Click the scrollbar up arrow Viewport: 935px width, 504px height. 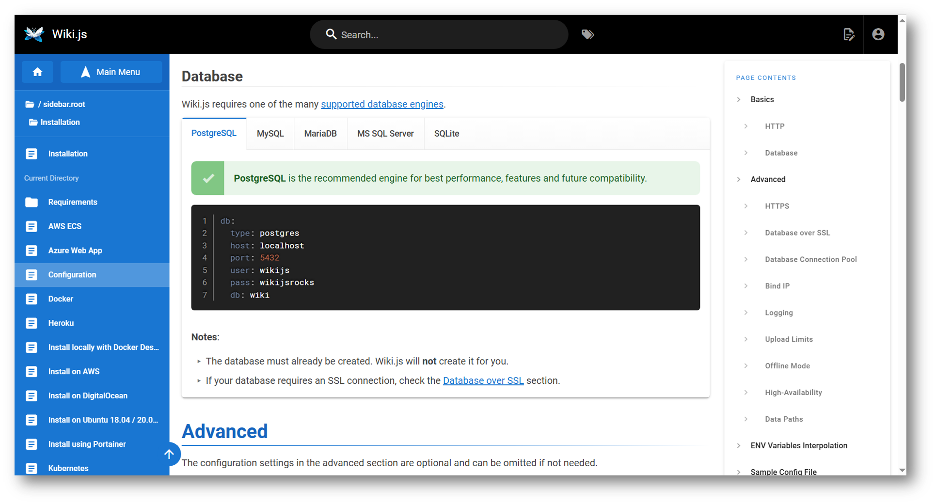(902, 20)
